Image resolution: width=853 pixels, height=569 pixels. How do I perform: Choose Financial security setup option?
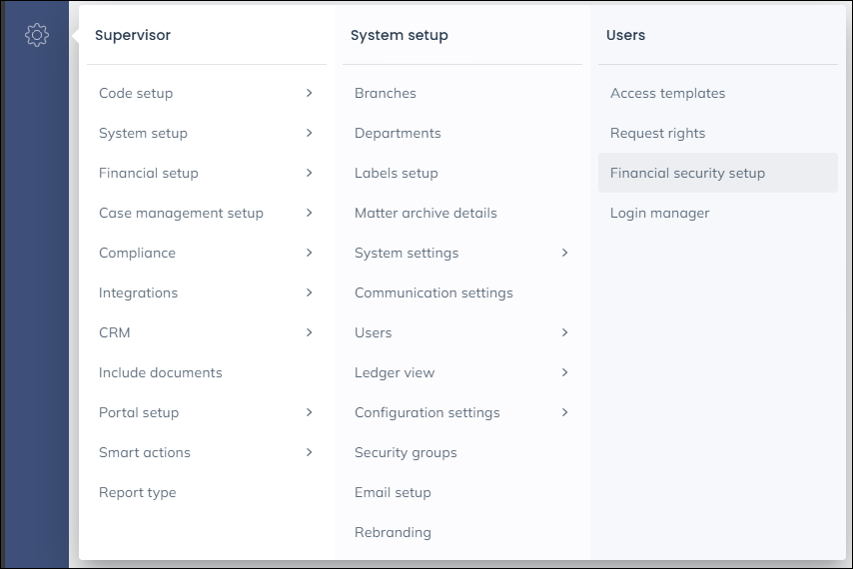click(x=687, y=173)
